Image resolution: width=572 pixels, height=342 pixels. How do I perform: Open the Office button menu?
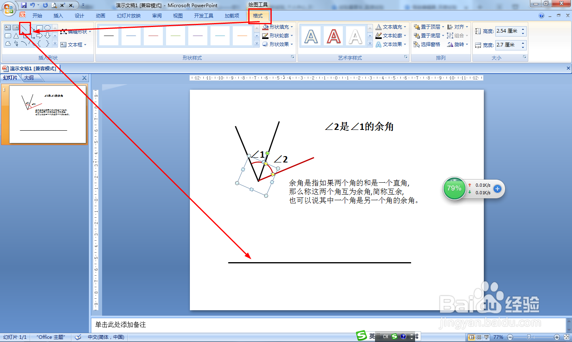9,8
